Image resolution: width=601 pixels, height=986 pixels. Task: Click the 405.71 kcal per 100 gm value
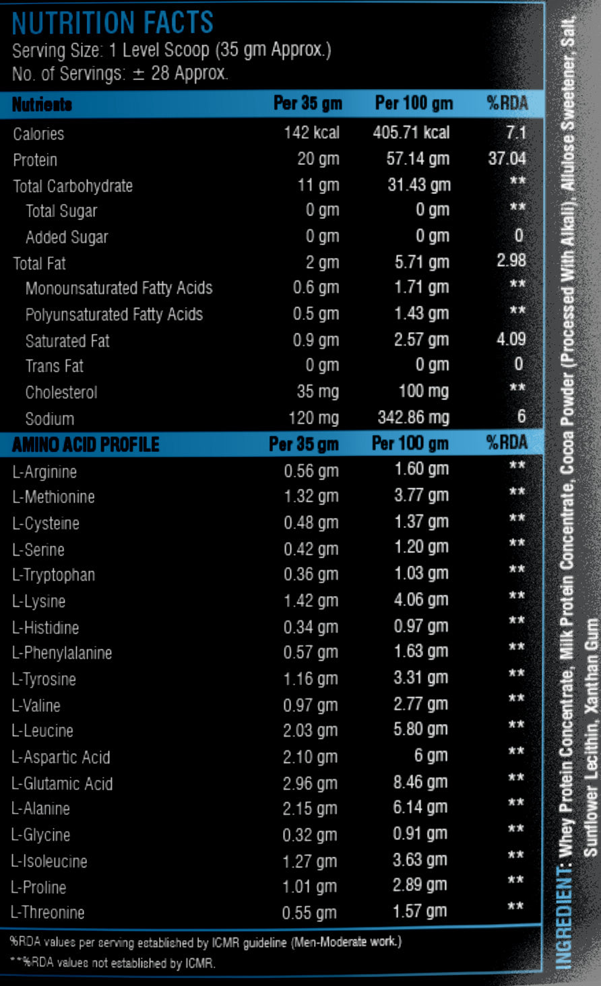coord(411,133)
